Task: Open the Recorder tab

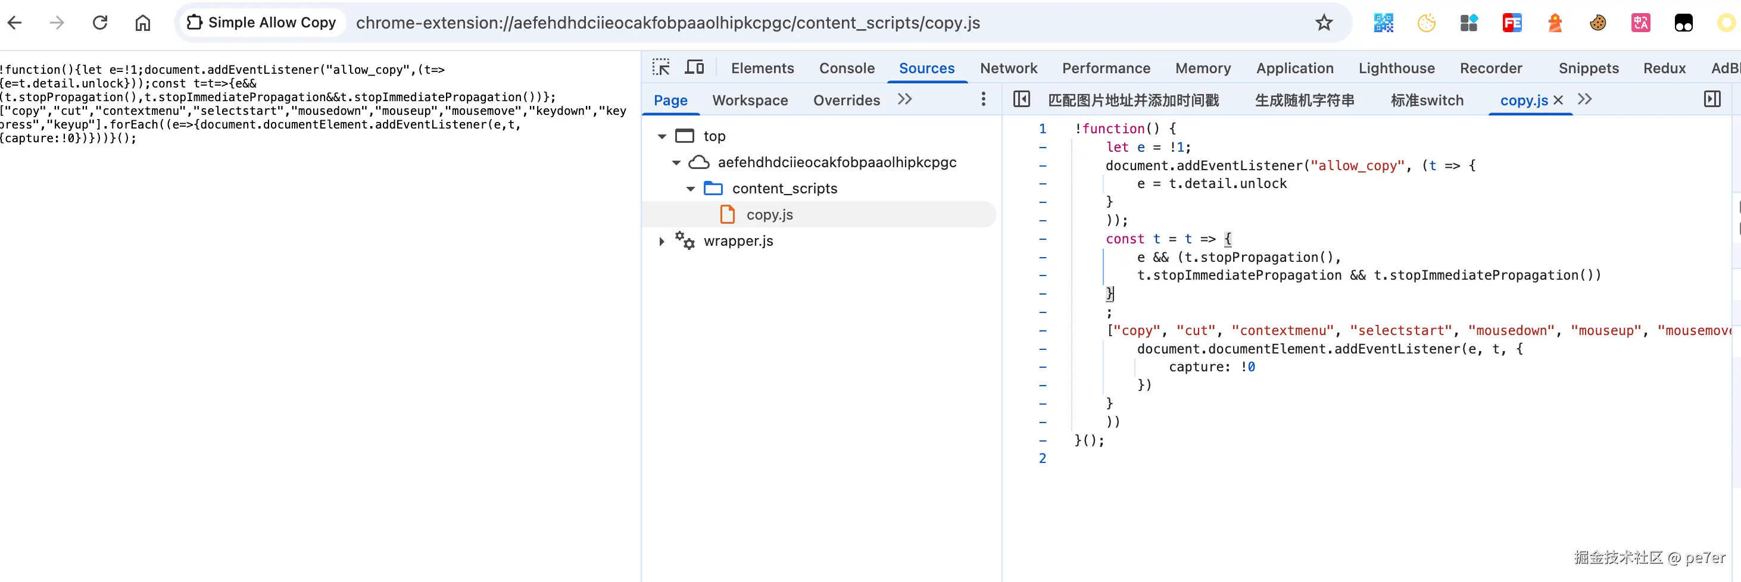Action: click(1491, 68)
